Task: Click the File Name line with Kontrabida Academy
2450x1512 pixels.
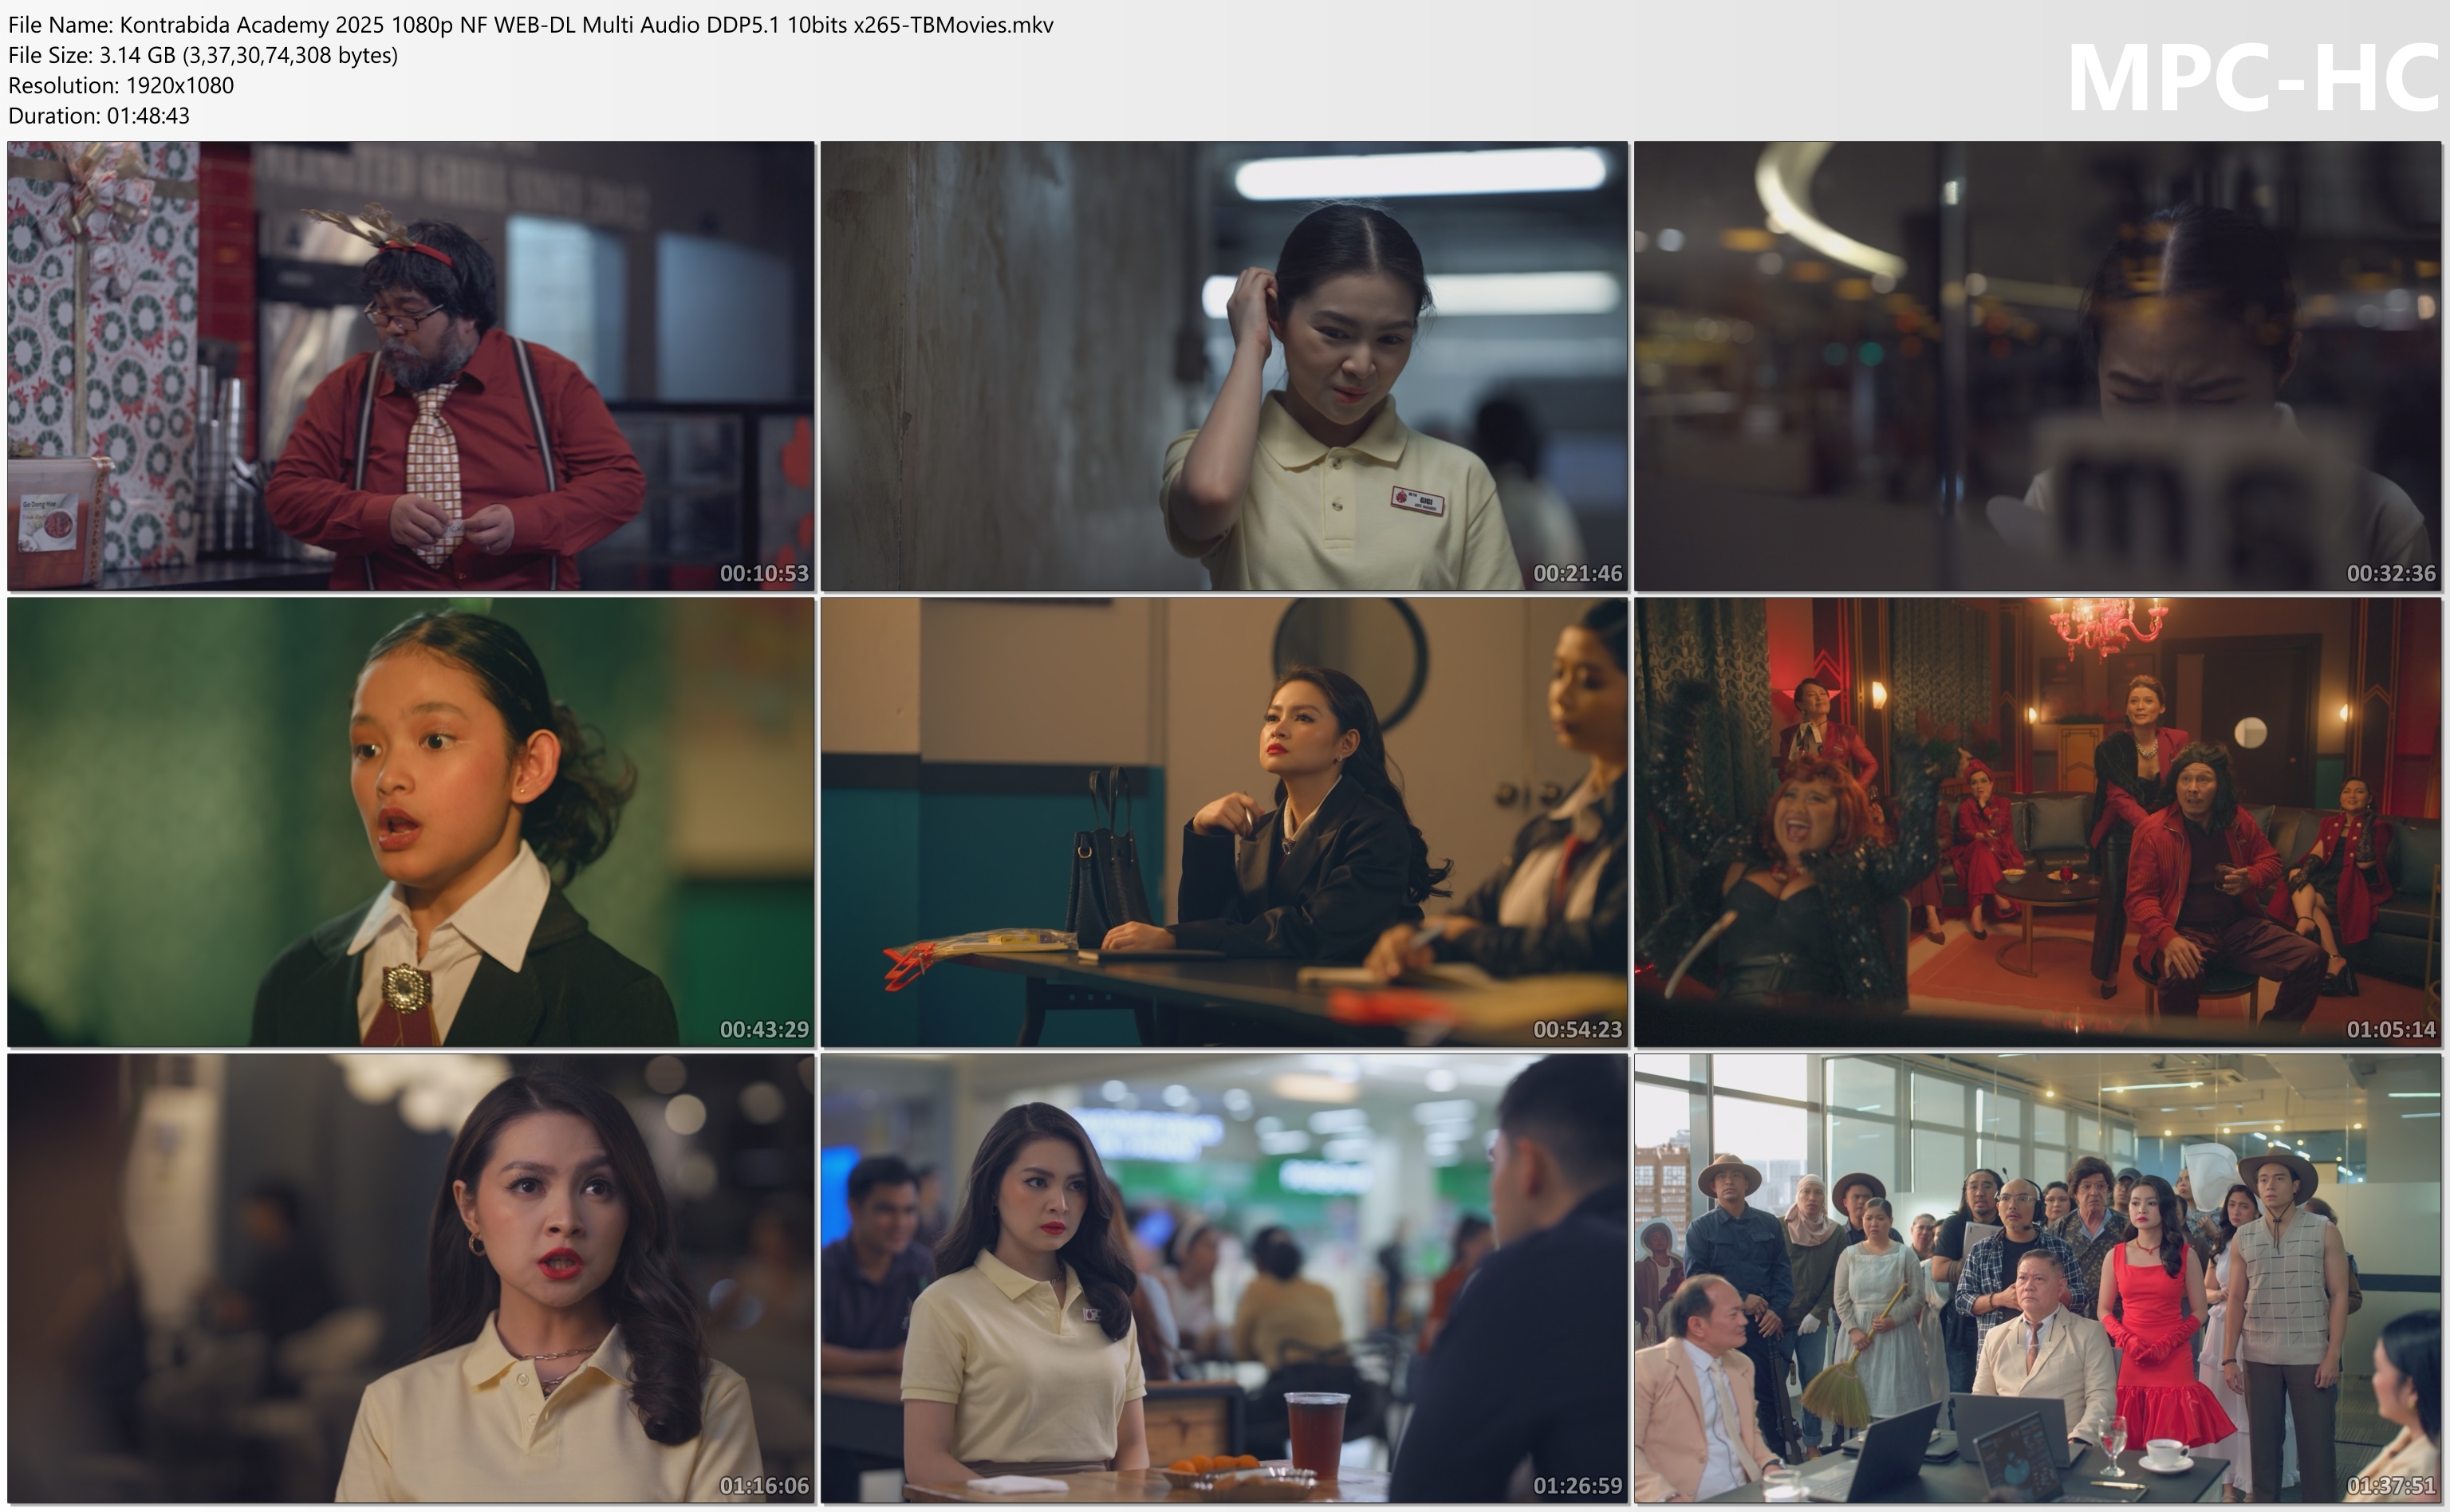Action: tap(531, 25)
